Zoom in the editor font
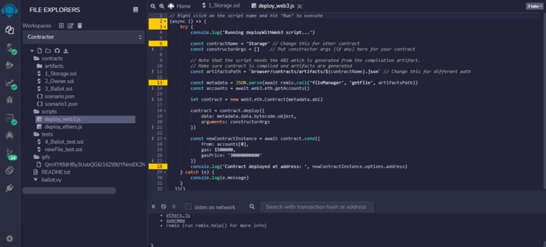Screen dimensions: 546x247 coord(162,6)
